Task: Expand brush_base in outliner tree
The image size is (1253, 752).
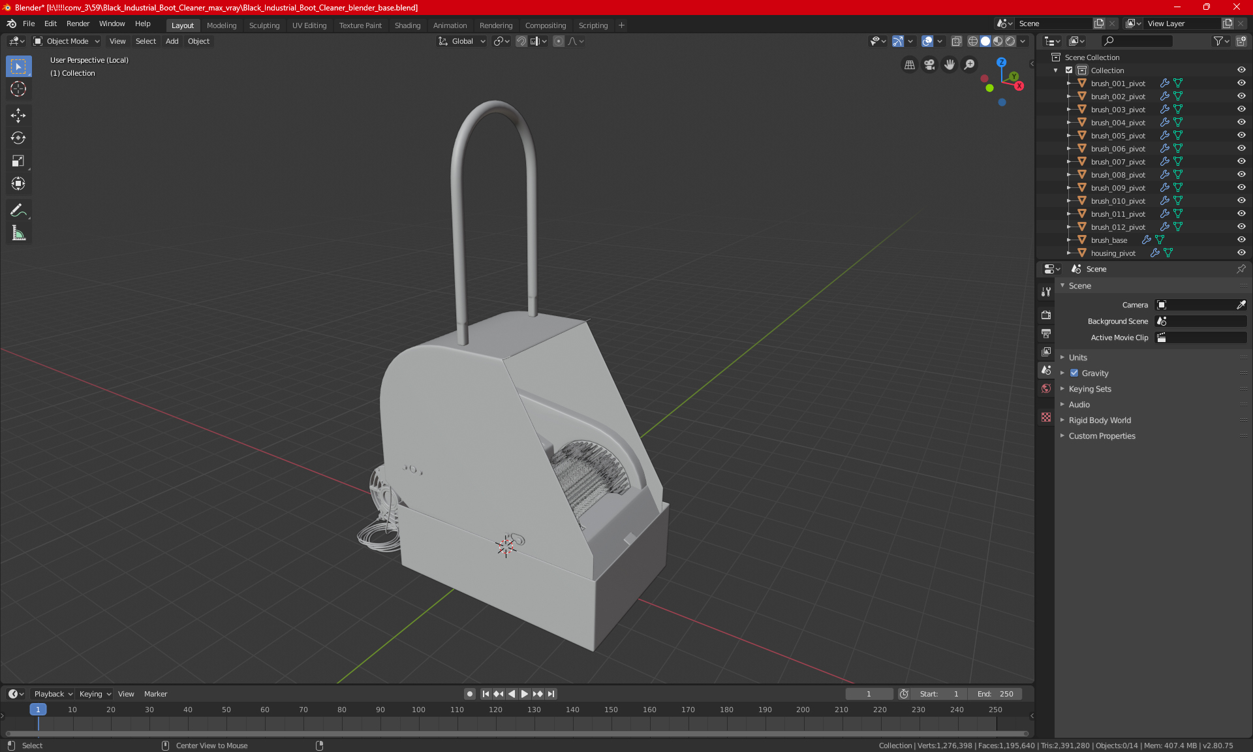Action: 1068,240
